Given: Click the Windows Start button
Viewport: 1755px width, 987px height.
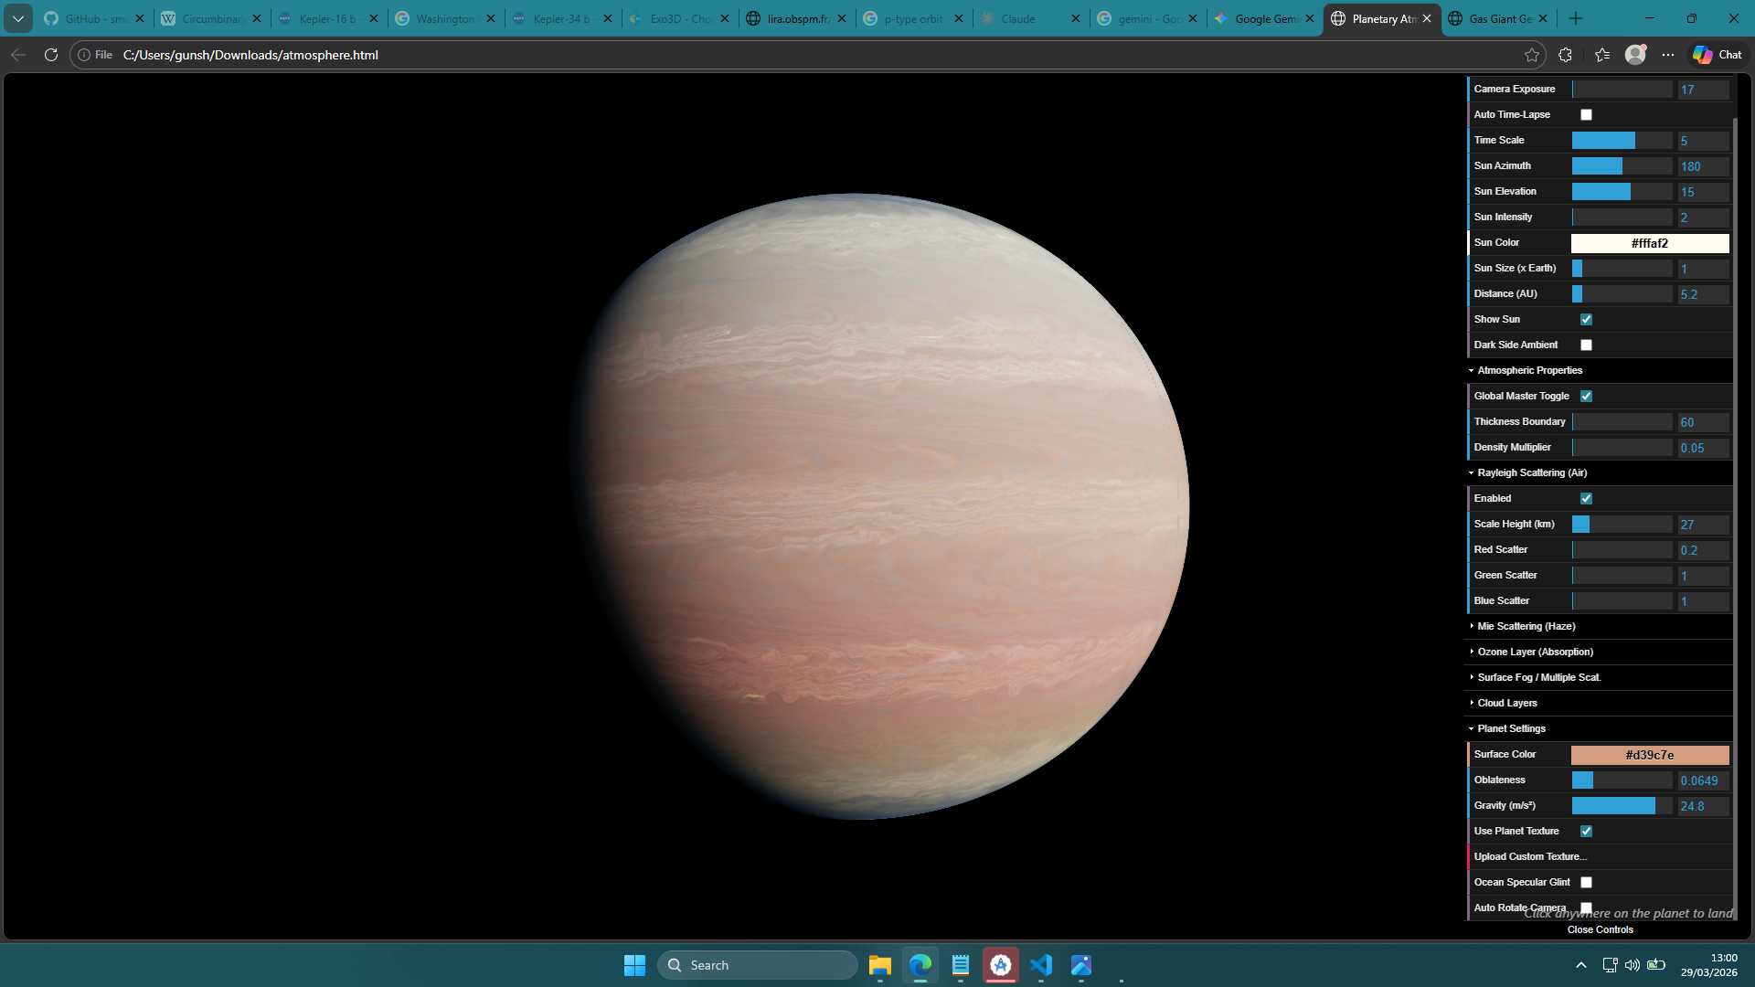Looking at the screenshot, I should pyautogui.click(x=634, y=965).
